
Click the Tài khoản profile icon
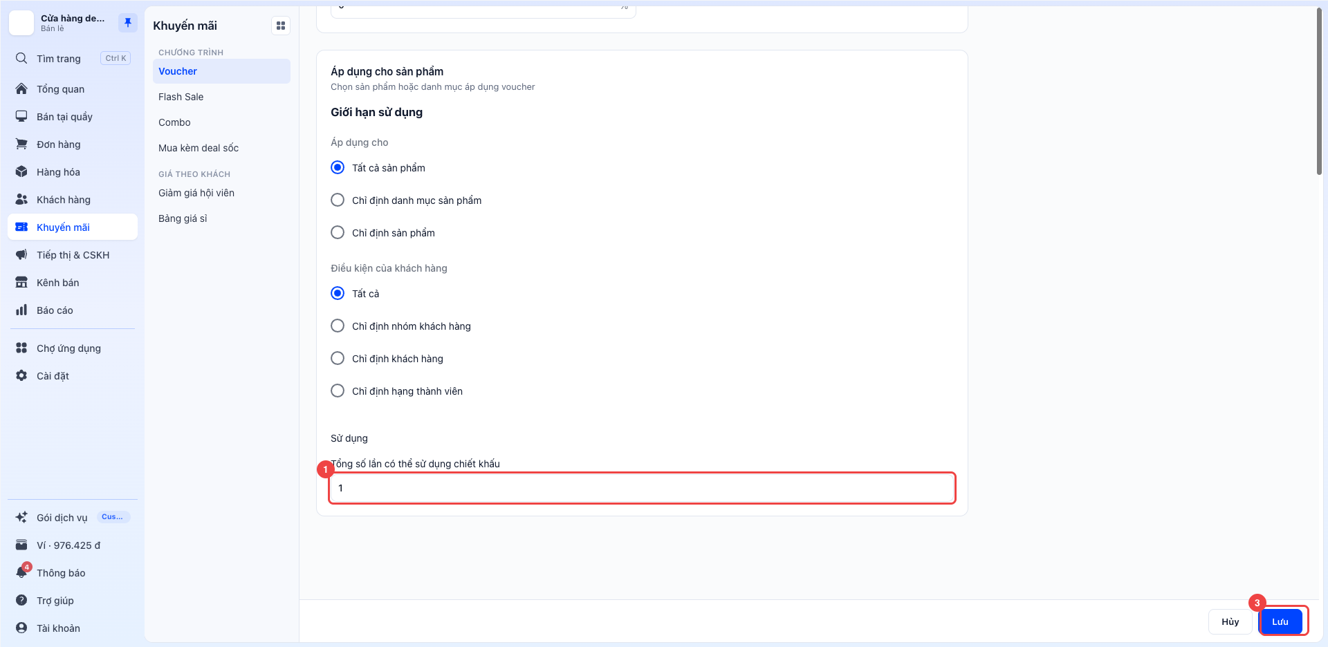click(x=21, y=628)
